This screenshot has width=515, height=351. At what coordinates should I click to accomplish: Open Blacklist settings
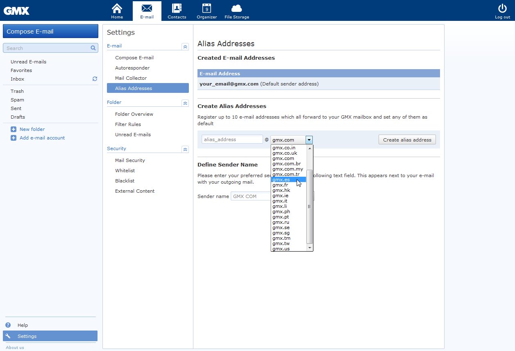(125, 181)
